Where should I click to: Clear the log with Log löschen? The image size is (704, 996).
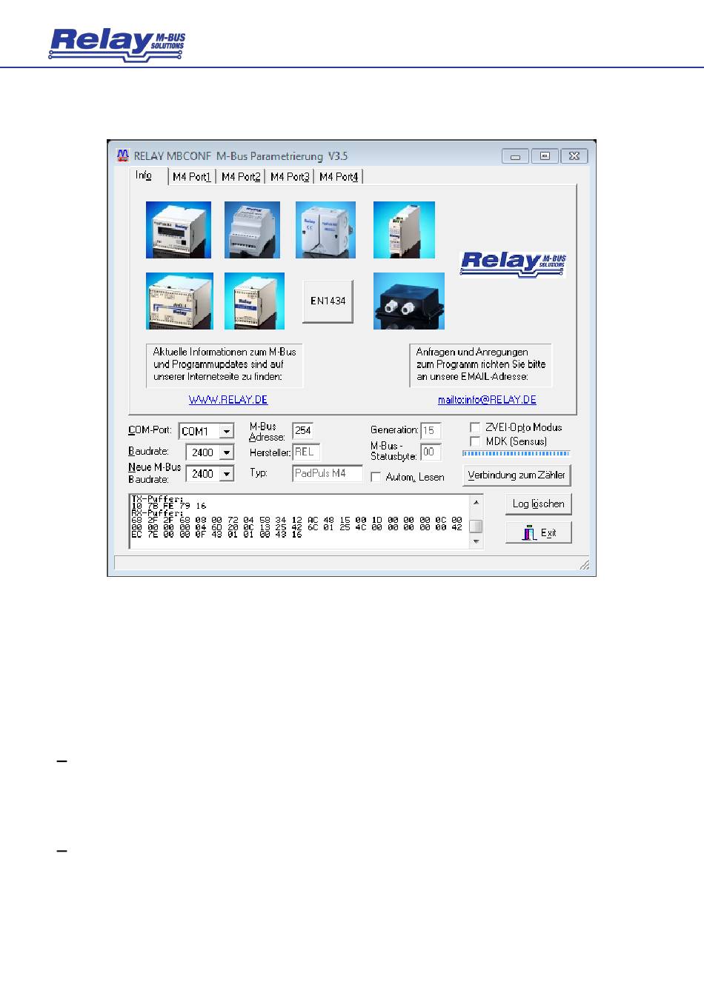tap(539, 504)
